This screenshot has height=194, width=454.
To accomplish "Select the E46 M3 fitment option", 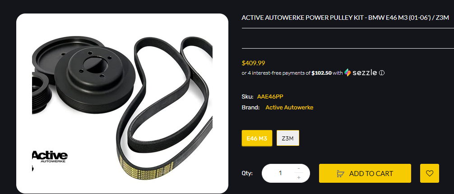I will tap(257, 138).
